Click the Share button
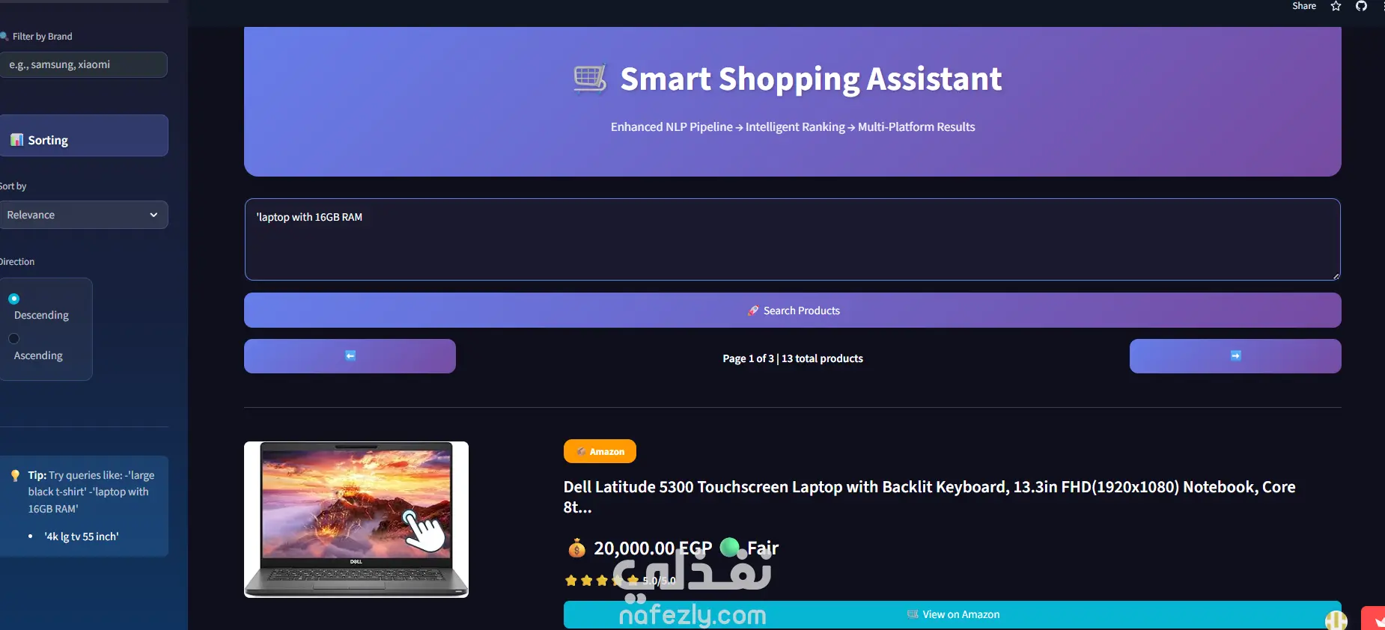 pyautogui.click(x=1304, y=6)
